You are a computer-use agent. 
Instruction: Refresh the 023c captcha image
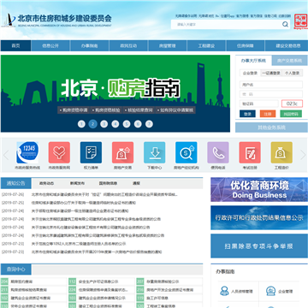point(292,104)
